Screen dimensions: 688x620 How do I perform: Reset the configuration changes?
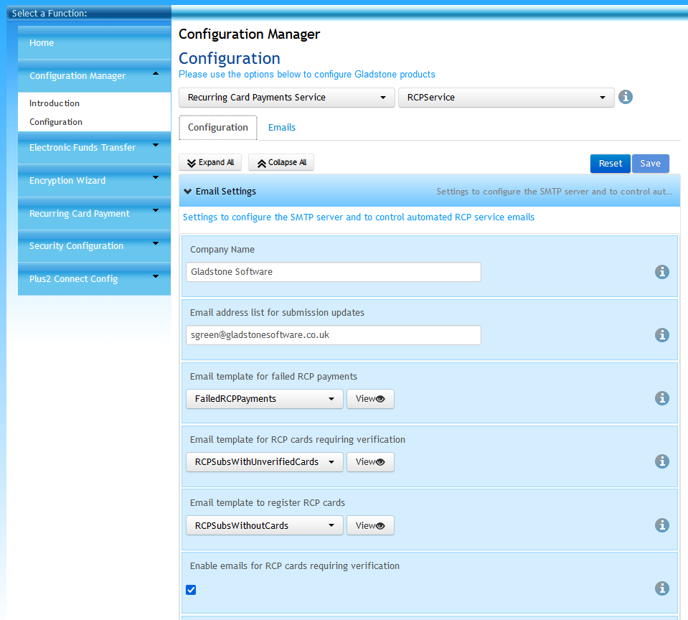click(611, 163)
